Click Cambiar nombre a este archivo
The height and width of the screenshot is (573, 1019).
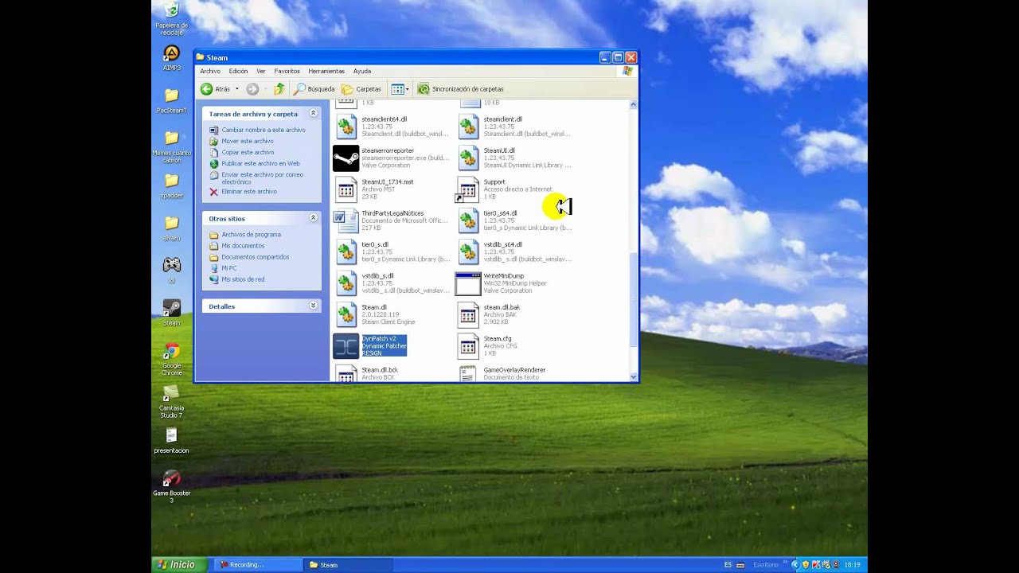point(264,130)
